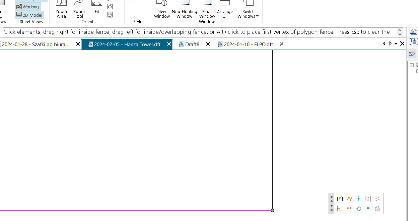Open the Arrange windows dropdown

pos(225,10)
